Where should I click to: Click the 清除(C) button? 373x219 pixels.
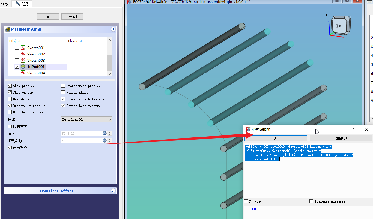pyautogui.click(x=341, y=138)
